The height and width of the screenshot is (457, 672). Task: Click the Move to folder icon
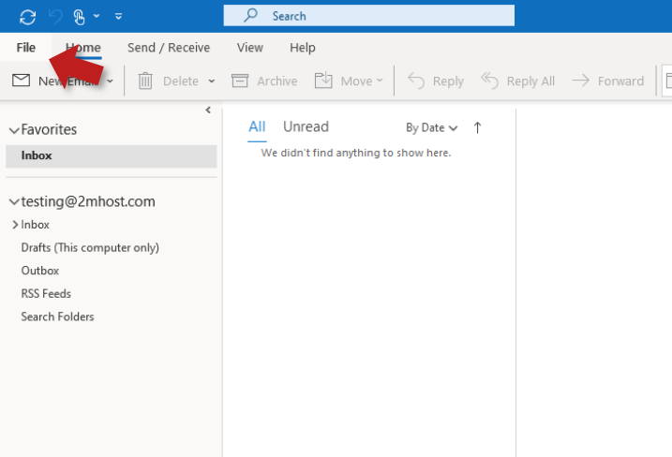point(324,81)
